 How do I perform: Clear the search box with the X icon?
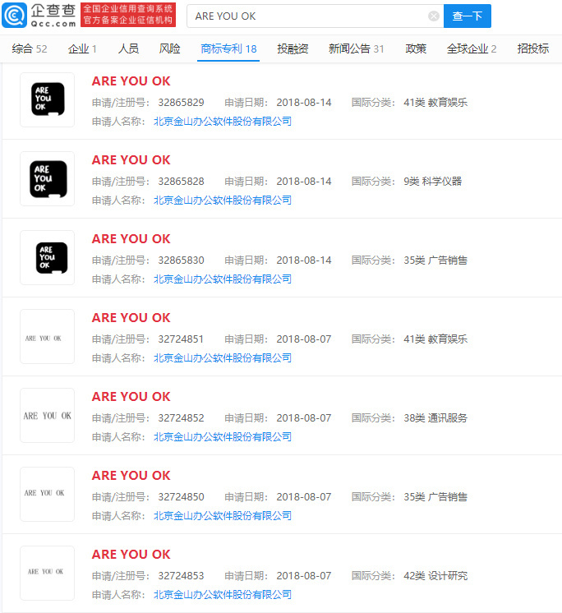[434, 16]
